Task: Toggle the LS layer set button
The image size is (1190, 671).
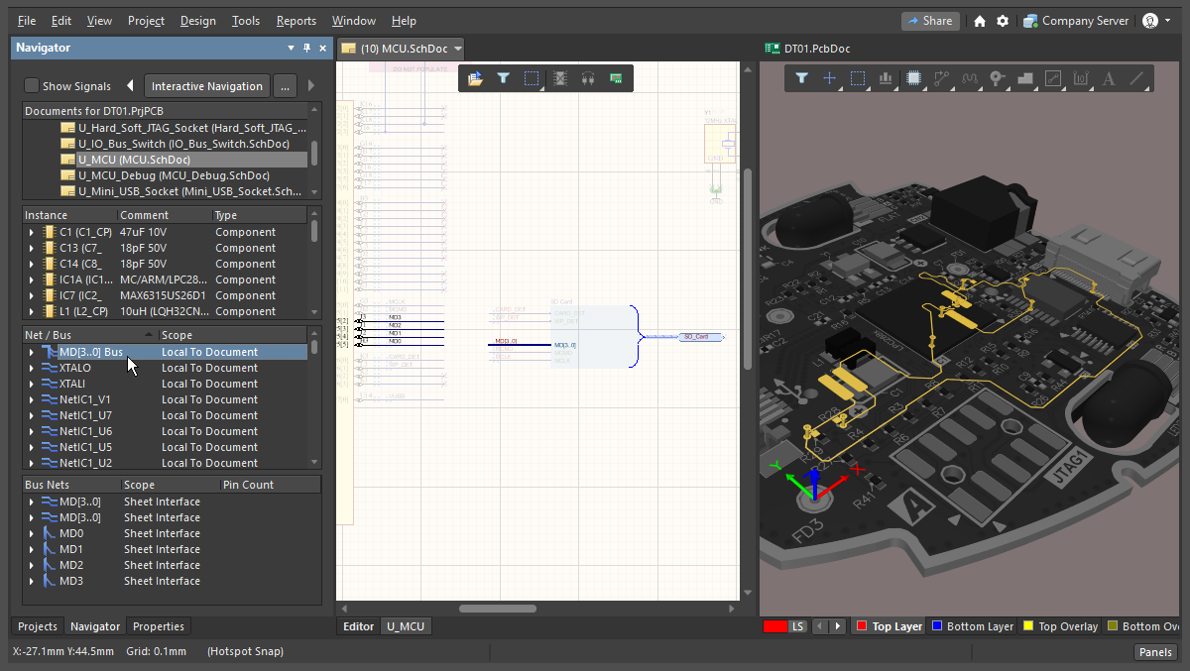Action: 798,626
